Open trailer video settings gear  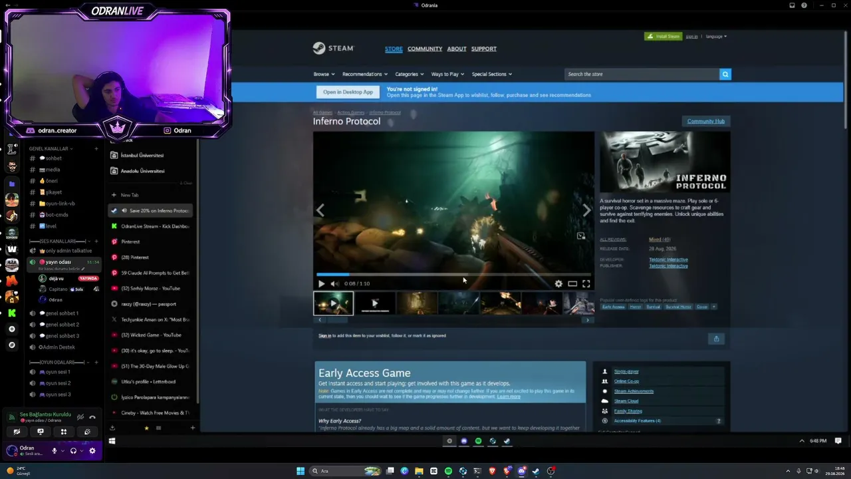pyautogui.click(x=558, y=283)
